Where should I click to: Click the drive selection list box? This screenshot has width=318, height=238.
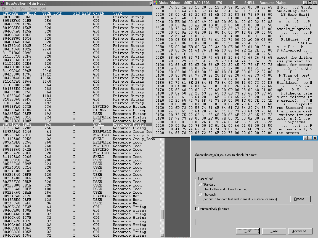254,165
